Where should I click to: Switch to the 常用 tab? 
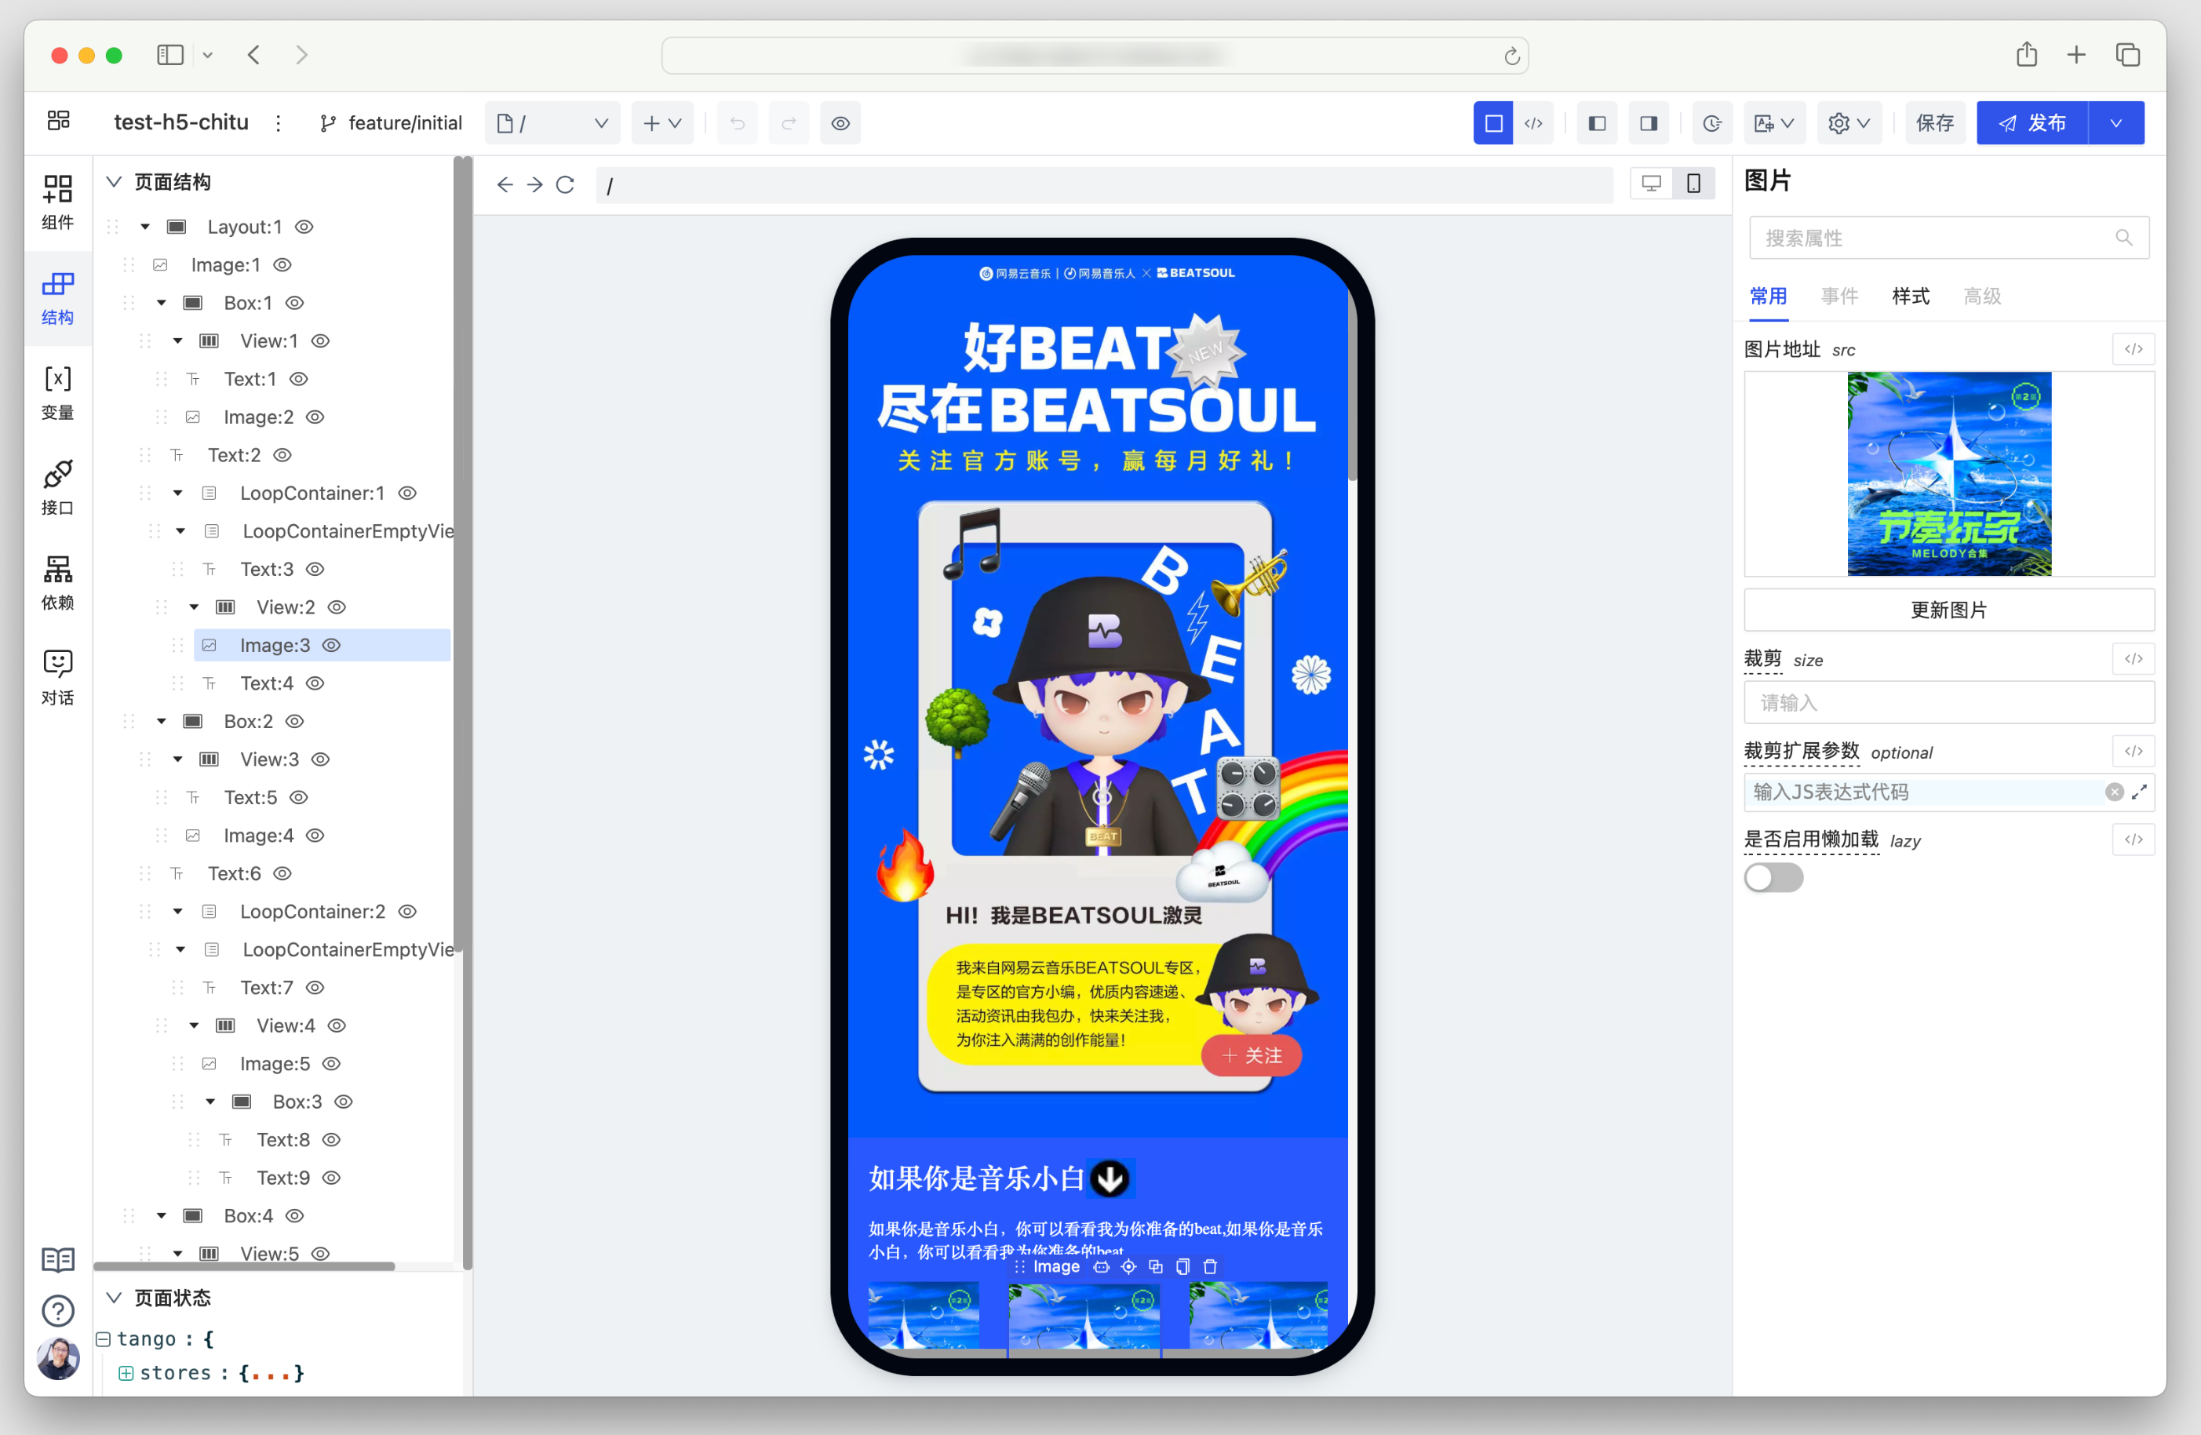coord(1768,296)
